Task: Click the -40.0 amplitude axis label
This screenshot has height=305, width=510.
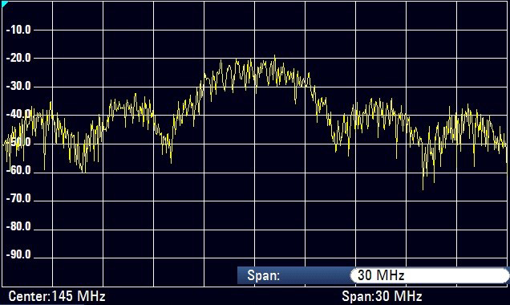Action: [18, 114]
